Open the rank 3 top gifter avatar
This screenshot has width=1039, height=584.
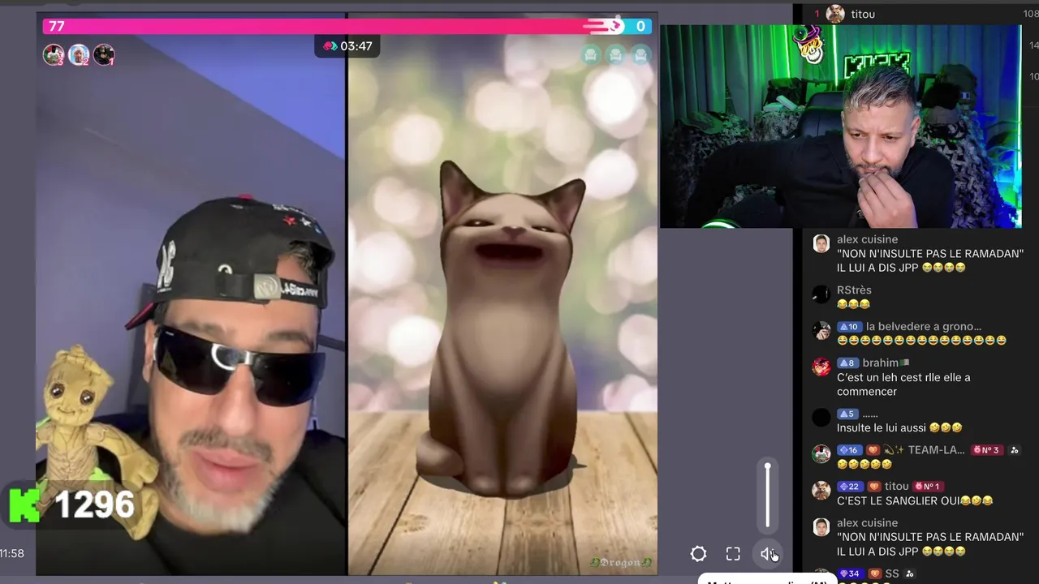tap(54, 54)
